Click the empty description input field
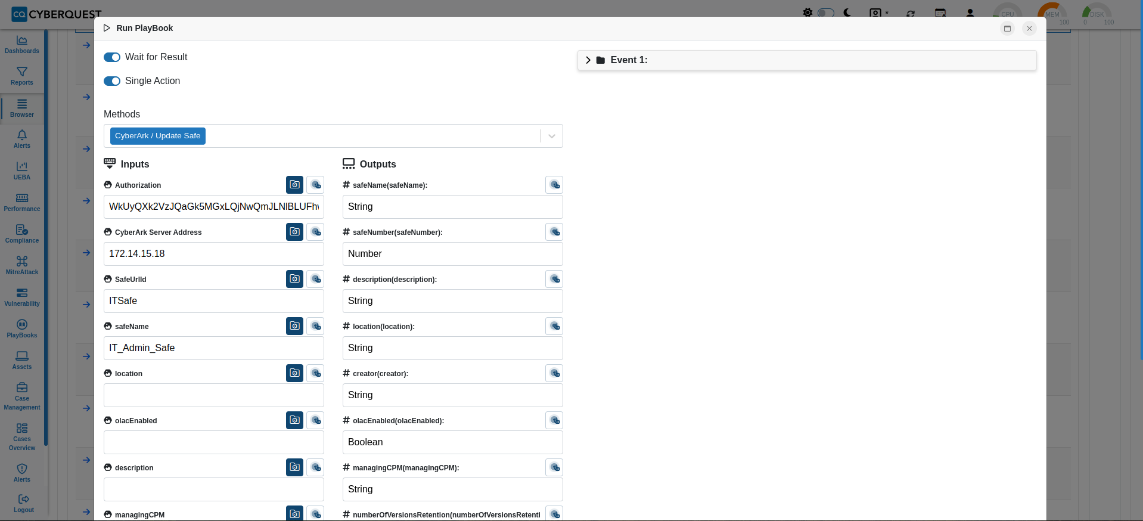1143x521 pixels. pyautogui.click(x=214, y=489)
